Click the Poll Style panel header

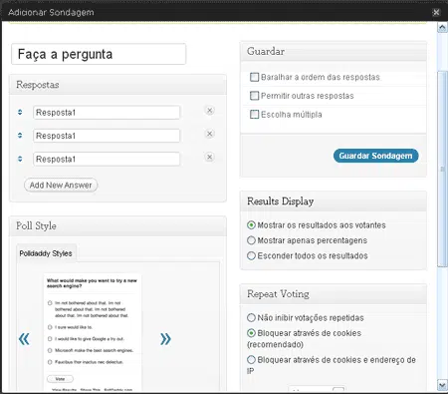click(x=117, y=225)
